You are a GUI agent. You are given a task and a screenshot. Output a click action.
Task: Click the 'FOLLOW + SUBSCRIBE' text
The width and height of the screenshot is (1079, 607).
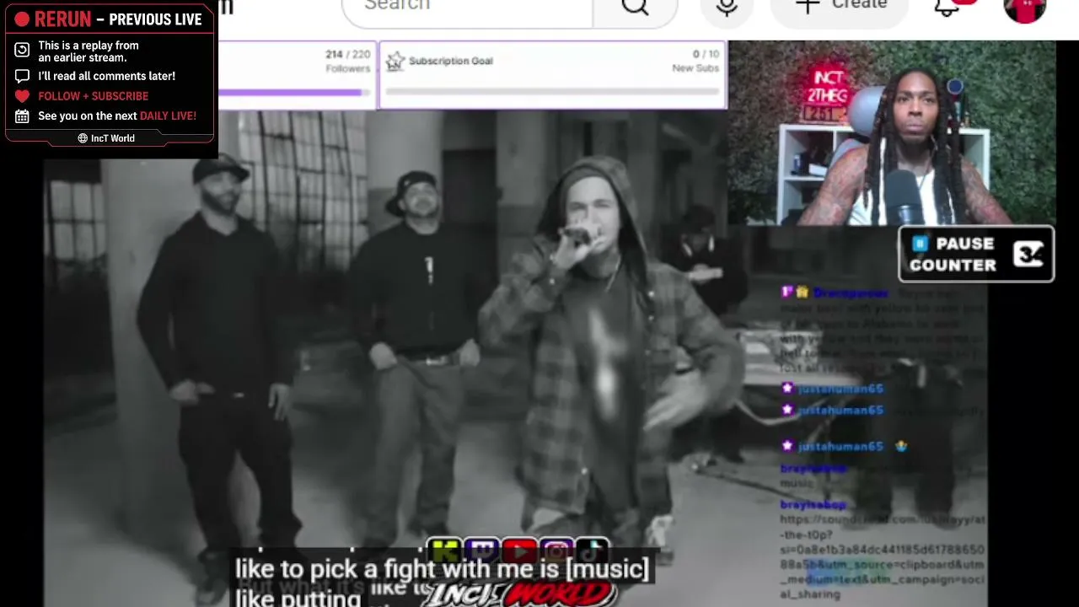93,96
